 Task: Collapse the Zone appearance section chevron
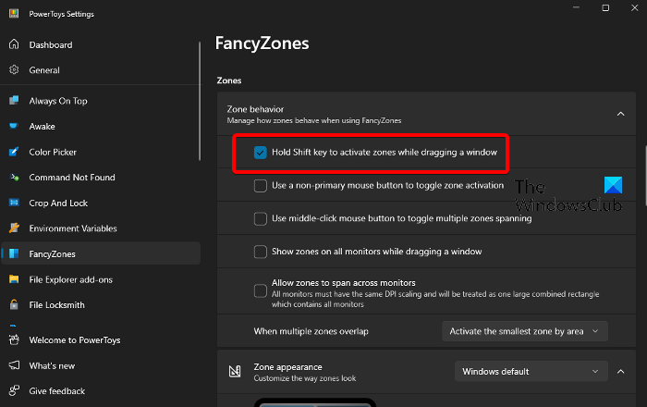[620, 372]
